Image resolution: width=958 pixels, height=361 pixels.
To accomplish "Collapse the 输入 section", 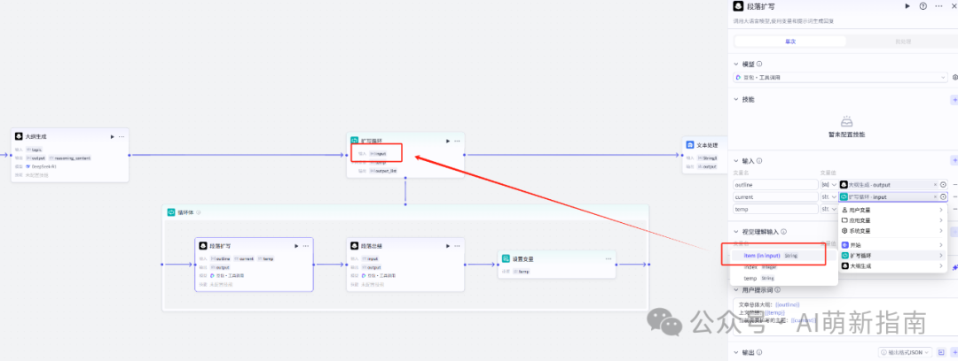I will [736, 161].
